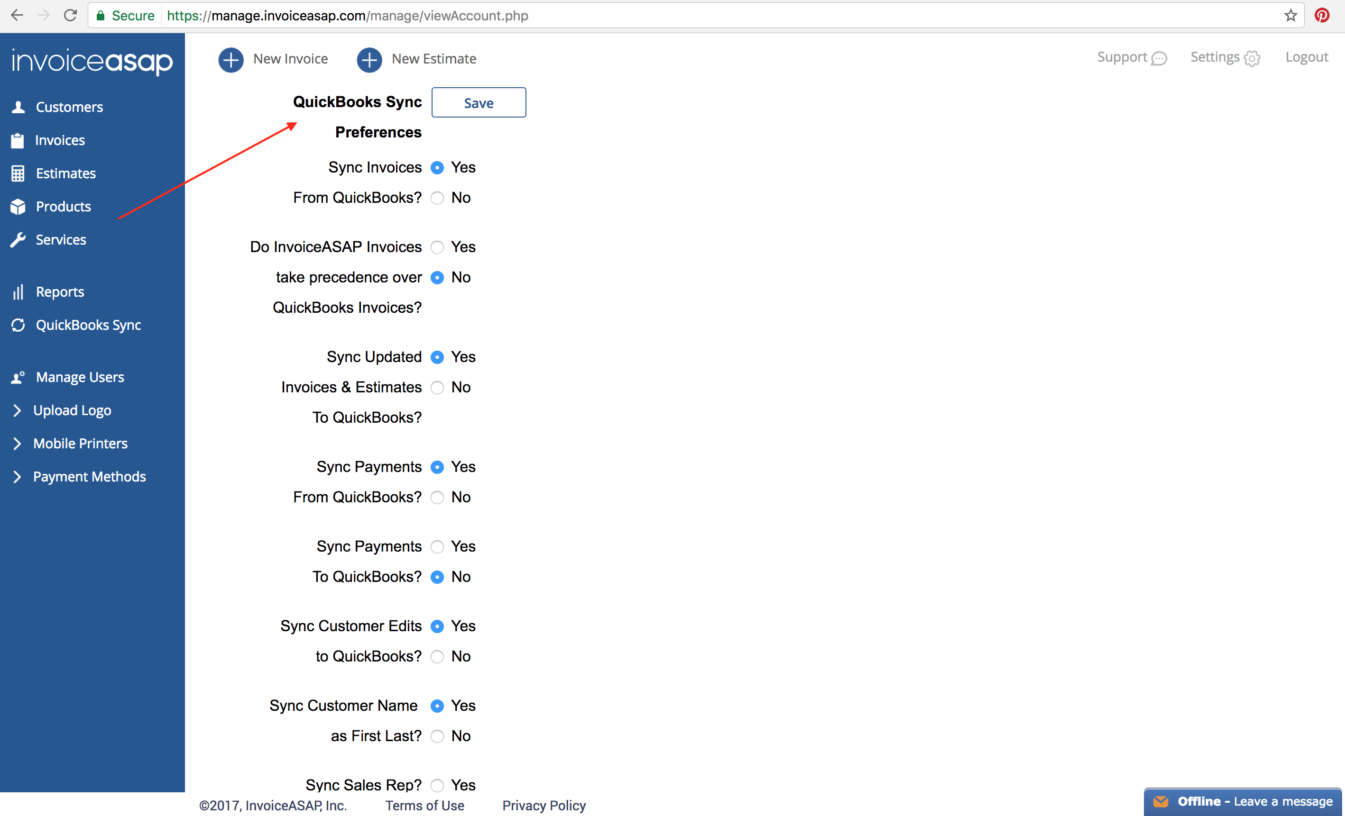
Task: Open the Settings link
Action: tap(1215, 57)
